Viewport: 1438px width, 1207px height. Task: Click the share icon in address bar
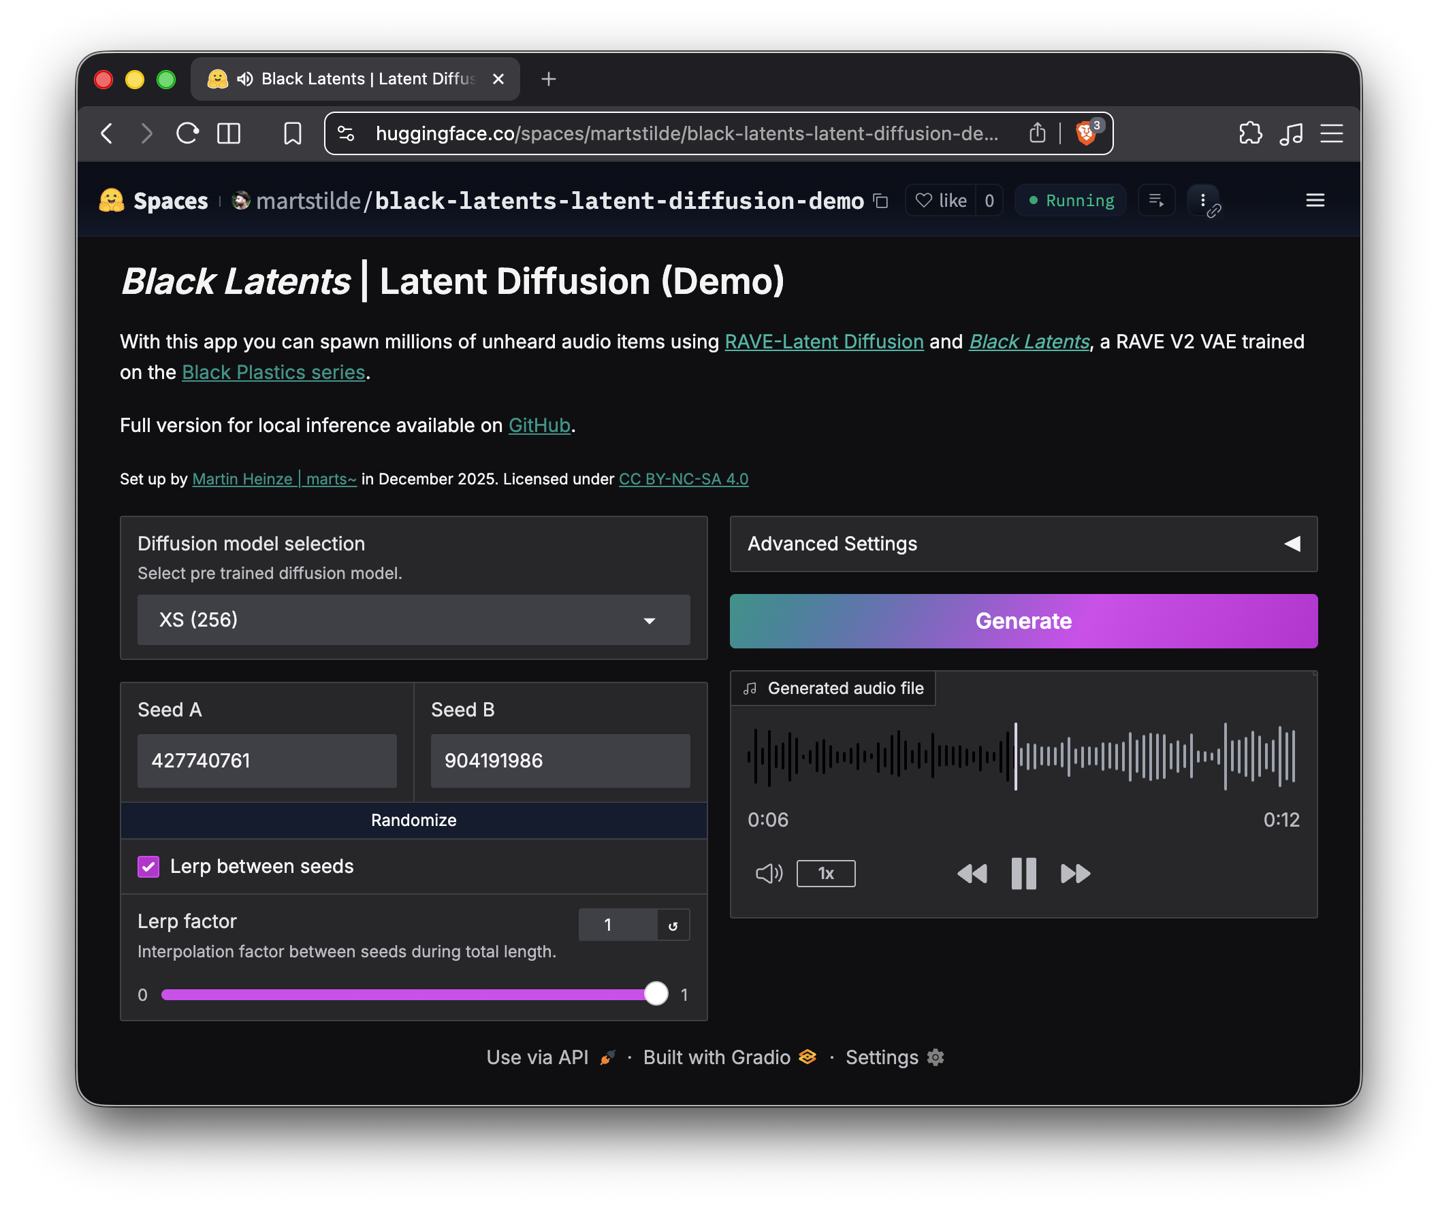click(1037, 133)
